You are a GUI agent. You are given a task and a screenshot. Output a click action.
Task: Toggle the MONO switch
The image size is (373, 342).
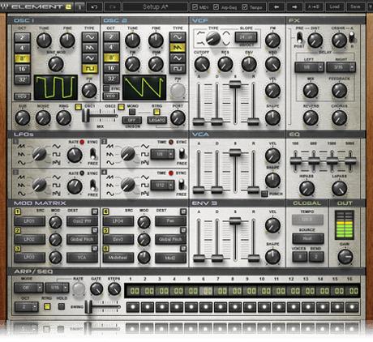(132, 112)
